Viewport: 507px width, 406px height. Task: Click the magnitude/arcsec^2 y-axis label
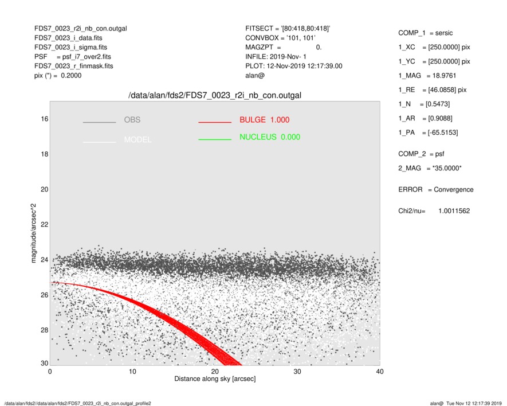33,233
